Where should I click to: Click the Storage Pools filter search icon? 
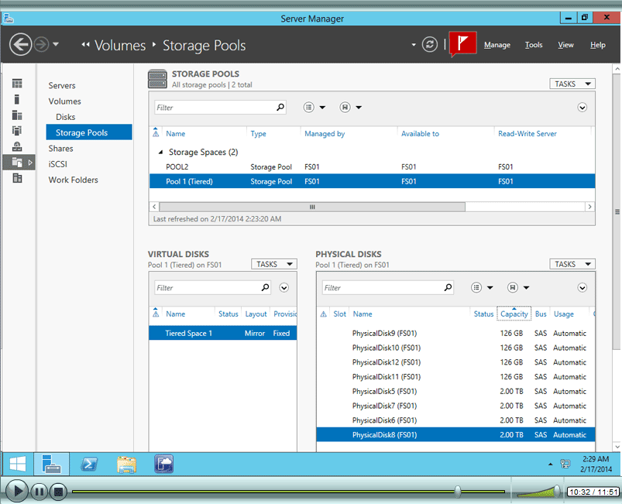280,107
